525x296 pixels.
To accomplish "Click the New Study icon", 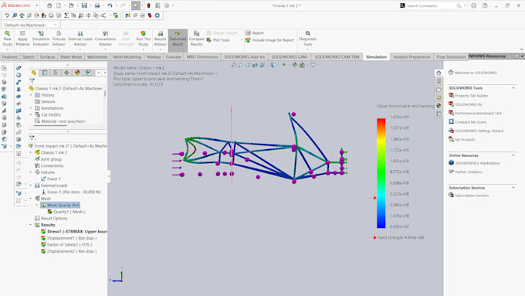I will (x=8, y=38).
